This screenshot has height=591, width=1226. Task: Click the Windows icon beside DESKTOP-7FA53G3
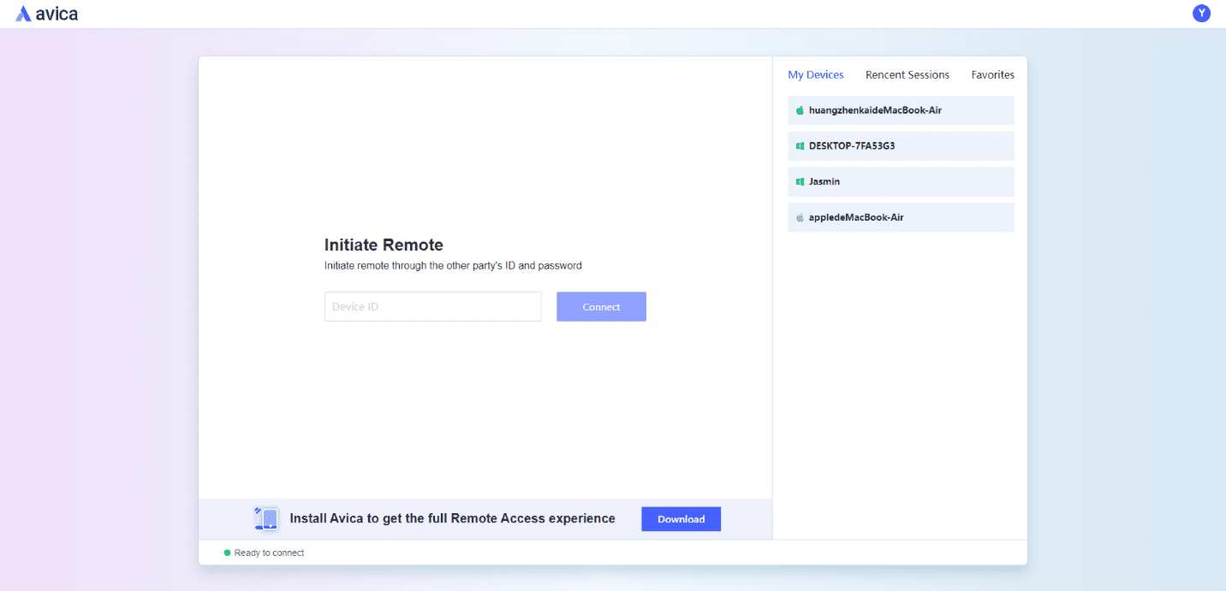(800, 146)
